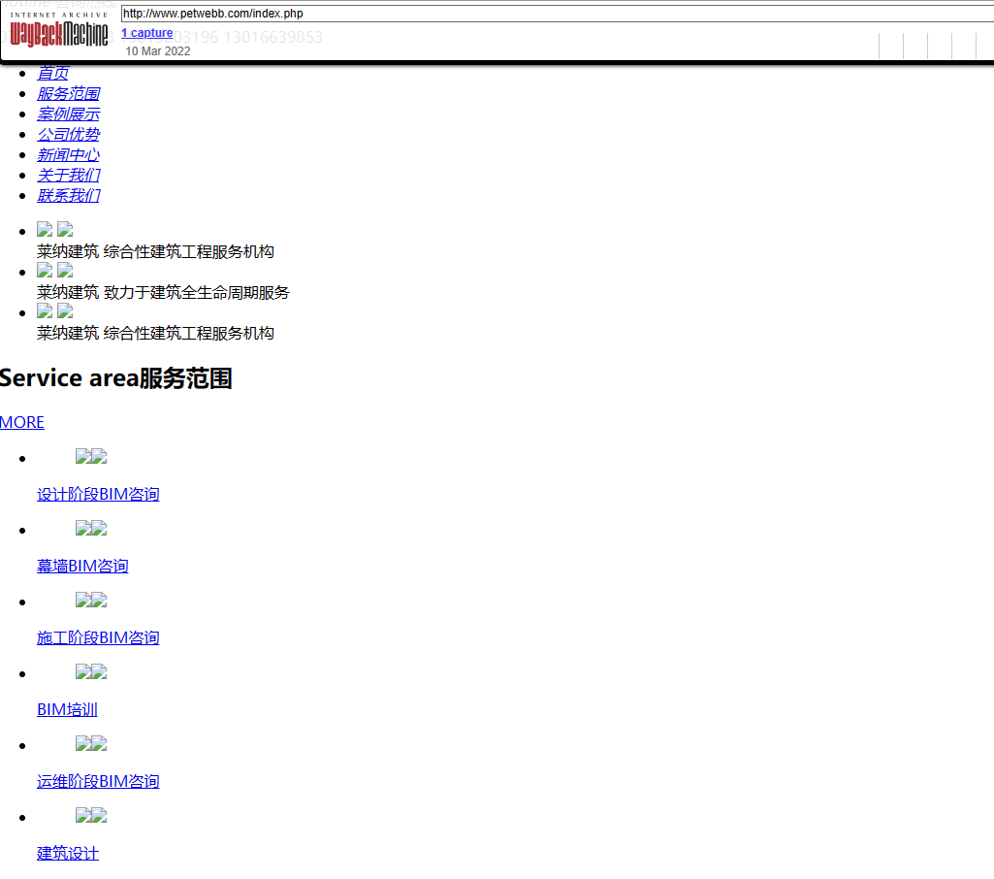Select the 施工阶段BIM咨询 link
This screenshot has height=879, width=994.
tap(98, 637)
